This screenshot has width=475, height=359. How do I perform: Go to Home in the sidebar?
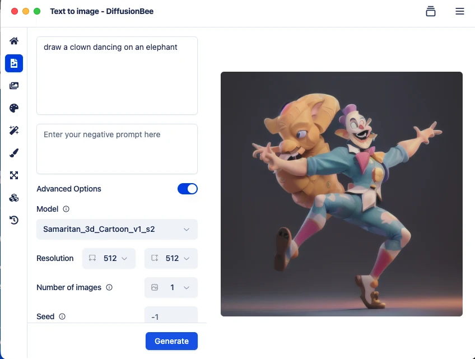[14, 41]
